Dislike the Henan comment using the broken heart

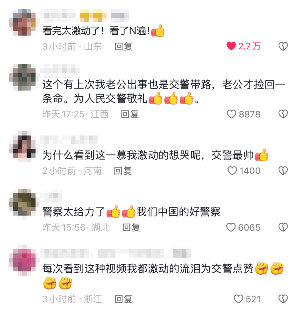point(283,171)
